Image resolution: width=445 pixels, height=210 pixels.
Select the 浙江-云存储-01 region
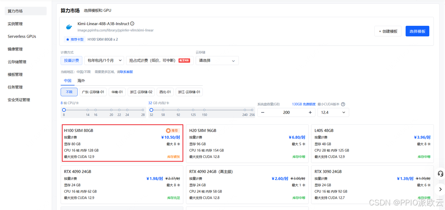[x=189, y=92]
